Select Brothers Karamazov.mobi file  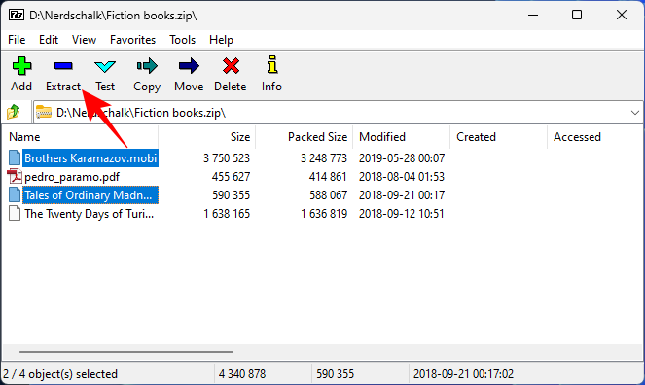(90, 158)
